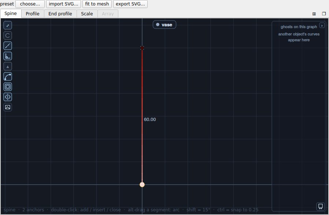The width and height of the screenshot is (329, 215).
Task: Click the icon at ghosts panel bottom corner
Action: (321, 206)
